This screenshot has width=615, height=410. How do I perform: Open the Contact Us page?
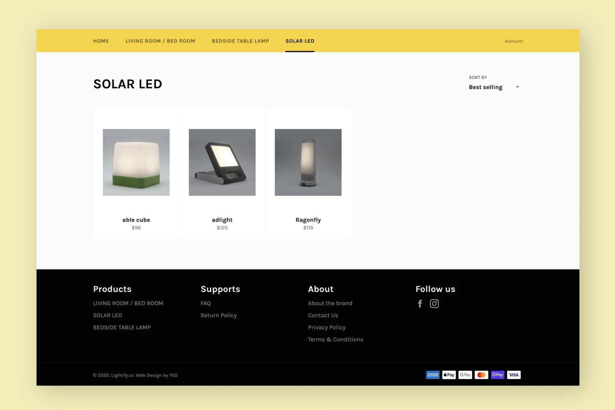coord(323,315)
